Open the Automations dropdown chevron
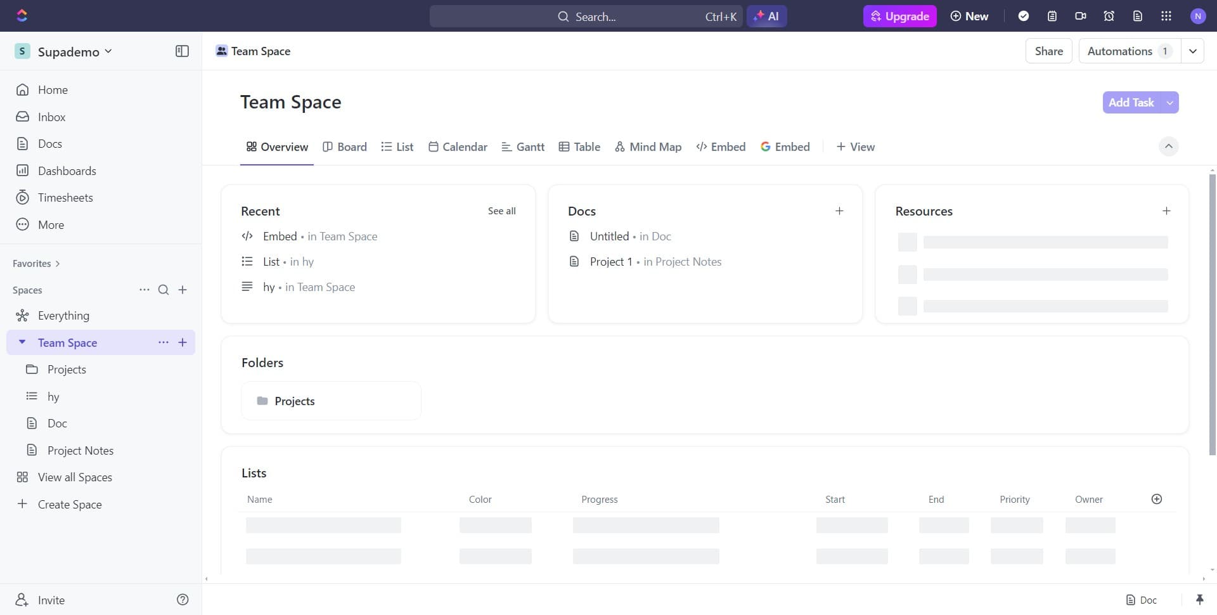Image resolution: width=1217 pixels, height=615 pixels. pos(1194,51)
